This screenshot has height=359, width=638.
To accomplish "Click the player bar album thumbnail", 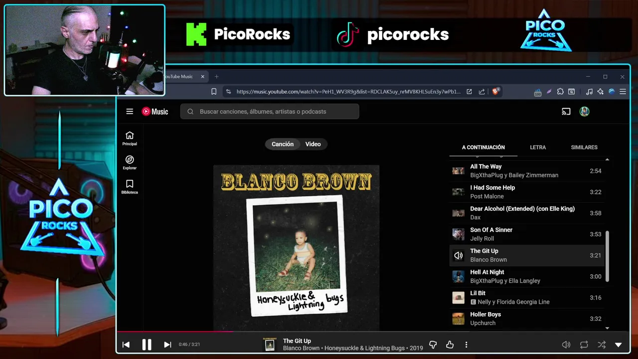I will tap(270, 345).
